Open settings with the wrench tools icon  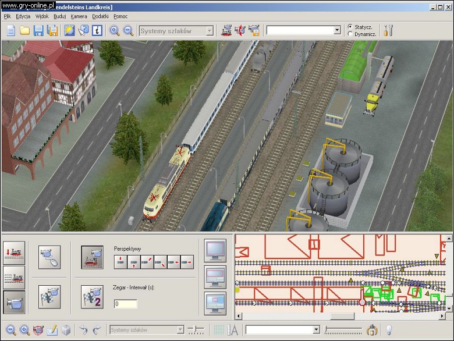click(388, 30)
